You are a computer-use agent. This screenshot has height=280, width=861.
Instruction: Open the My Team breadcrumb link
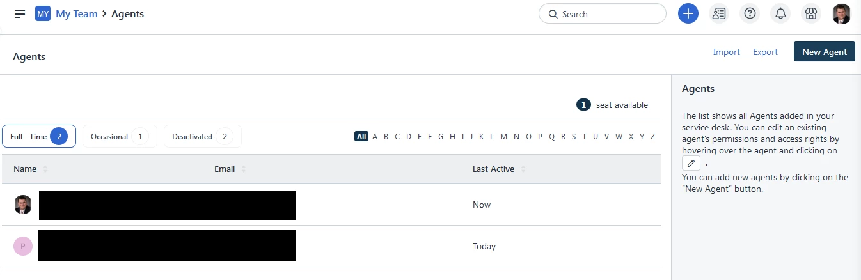click(77, 13)
